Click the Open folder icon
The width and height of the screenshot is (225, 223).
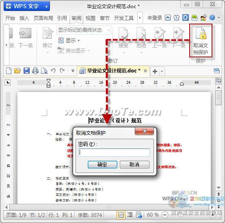point(17,71)
